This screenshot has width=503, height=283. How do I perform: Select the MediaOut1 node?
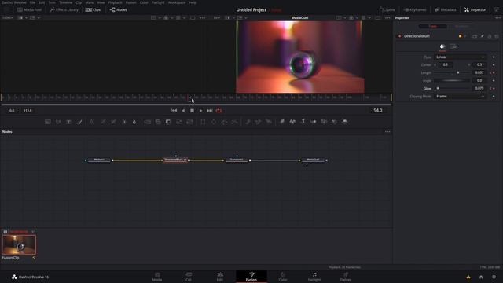tap(313, 160)
